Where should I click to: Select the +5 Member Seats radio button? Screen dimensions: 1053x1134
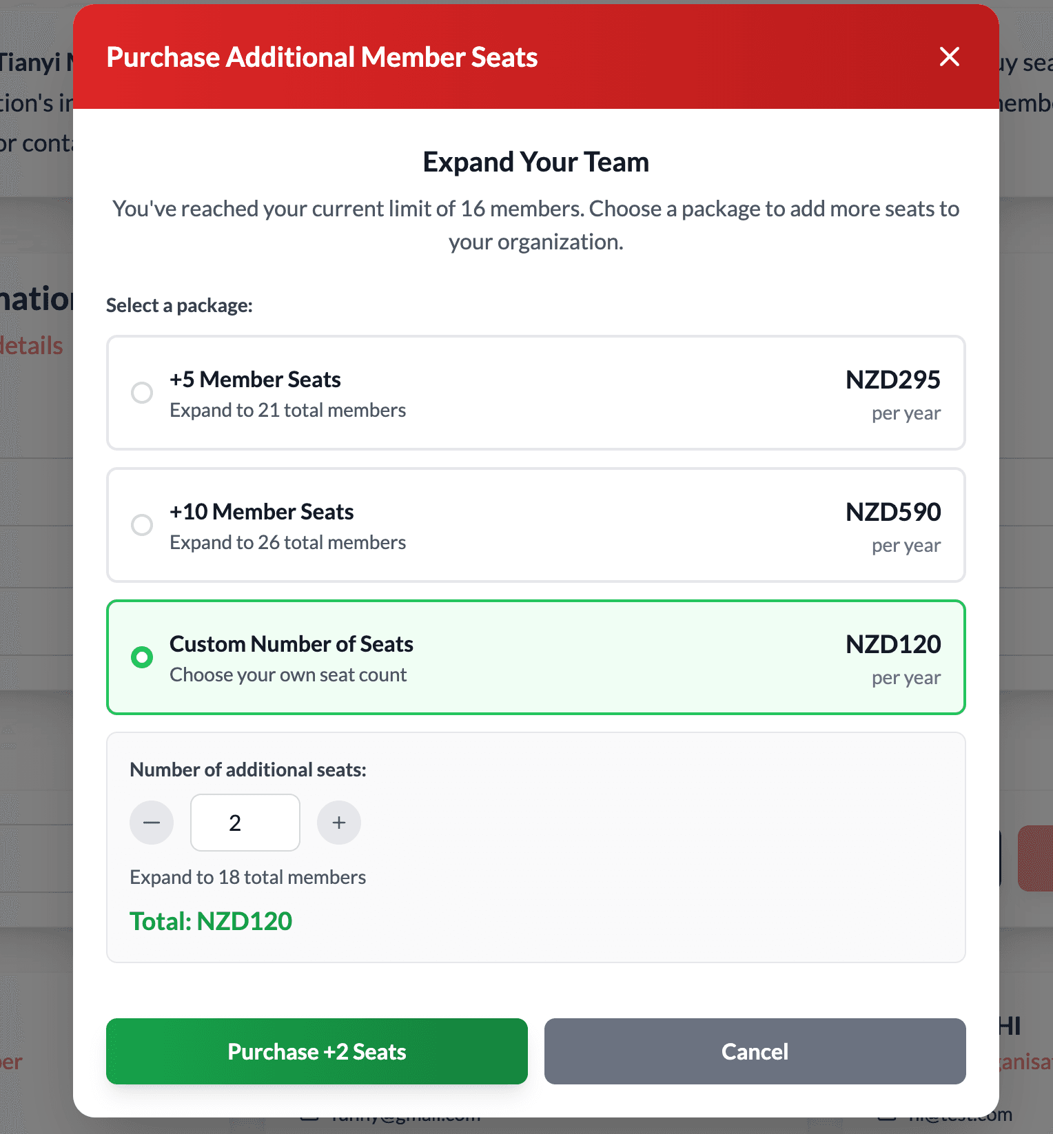142,393
